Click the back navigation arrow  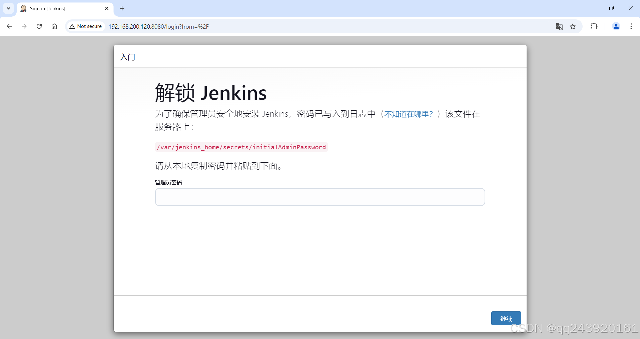pyautogui.click(x=9, y=26)
